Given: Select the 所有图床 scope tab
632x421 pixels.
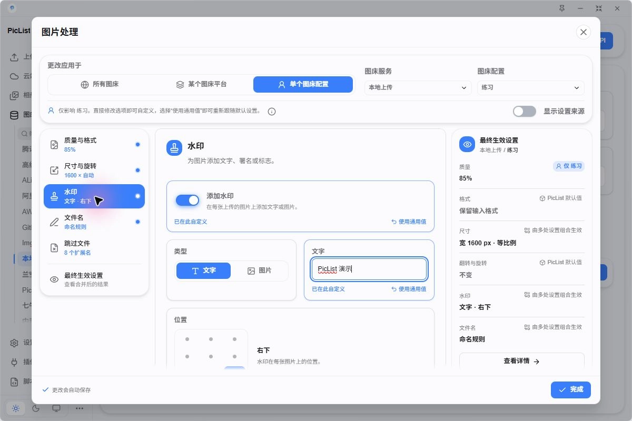Looking at the screenshot, I should [100, 84].
